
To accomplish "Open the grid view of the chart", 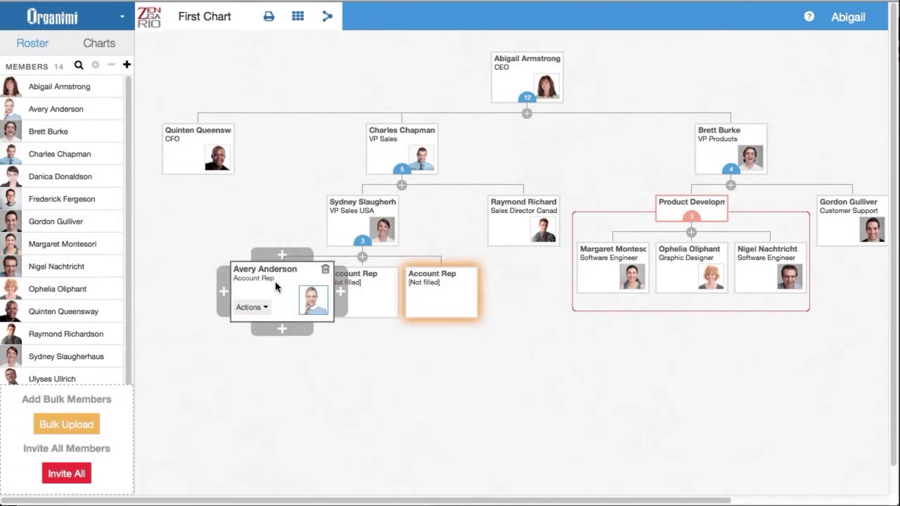I will tap(298, 16).
